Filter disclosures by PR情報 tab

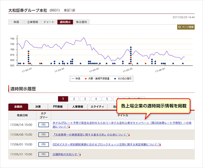[58, 107]
